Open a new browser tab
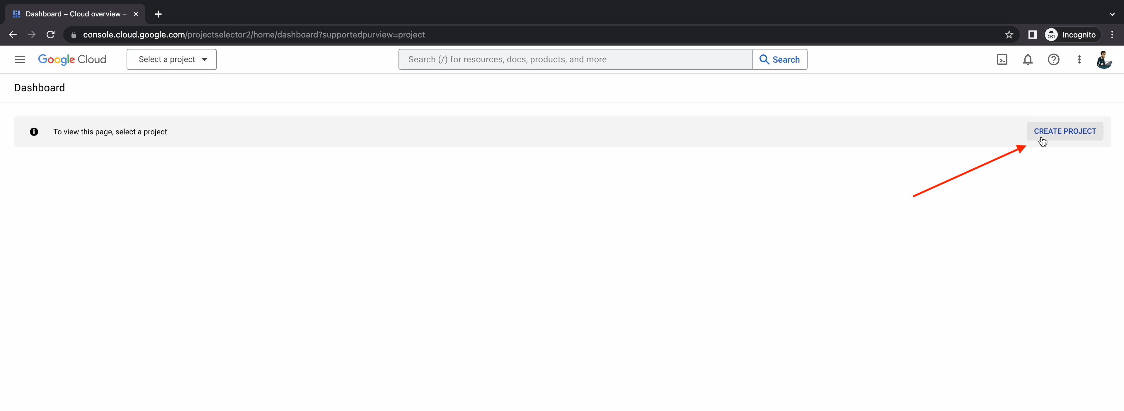The height and width of the screenshot is (411, 1124). (x=158, y=14)
